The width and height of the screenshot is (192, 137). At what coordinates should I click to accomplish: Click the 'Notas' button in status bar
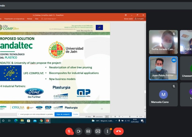tap(88, 116)
